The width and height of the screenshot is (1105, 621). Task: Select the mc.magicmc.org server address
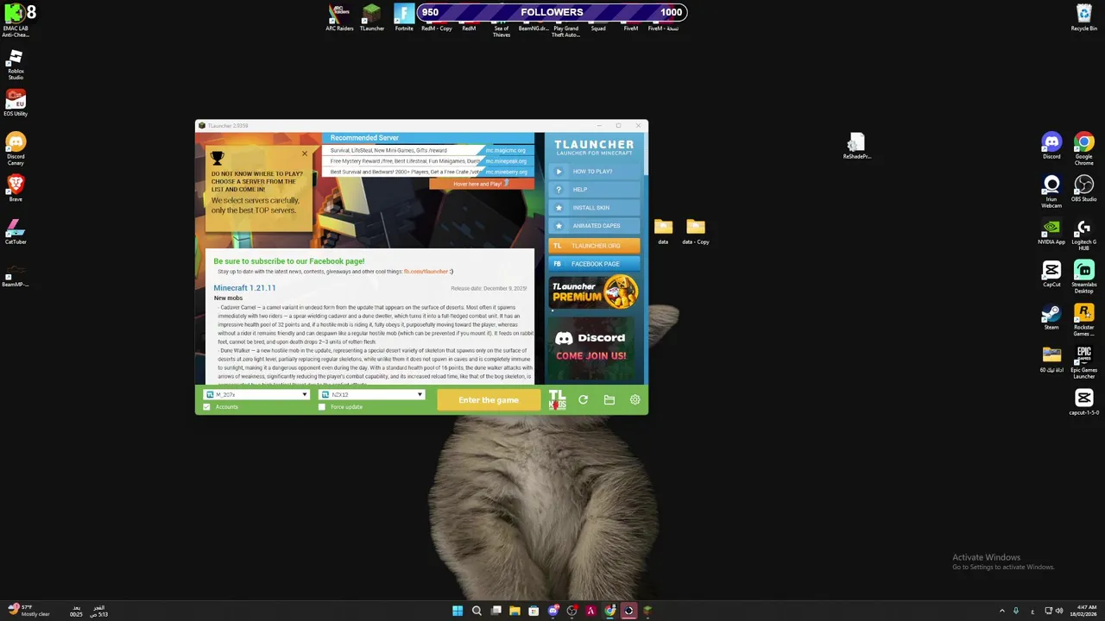click(506, 151)
